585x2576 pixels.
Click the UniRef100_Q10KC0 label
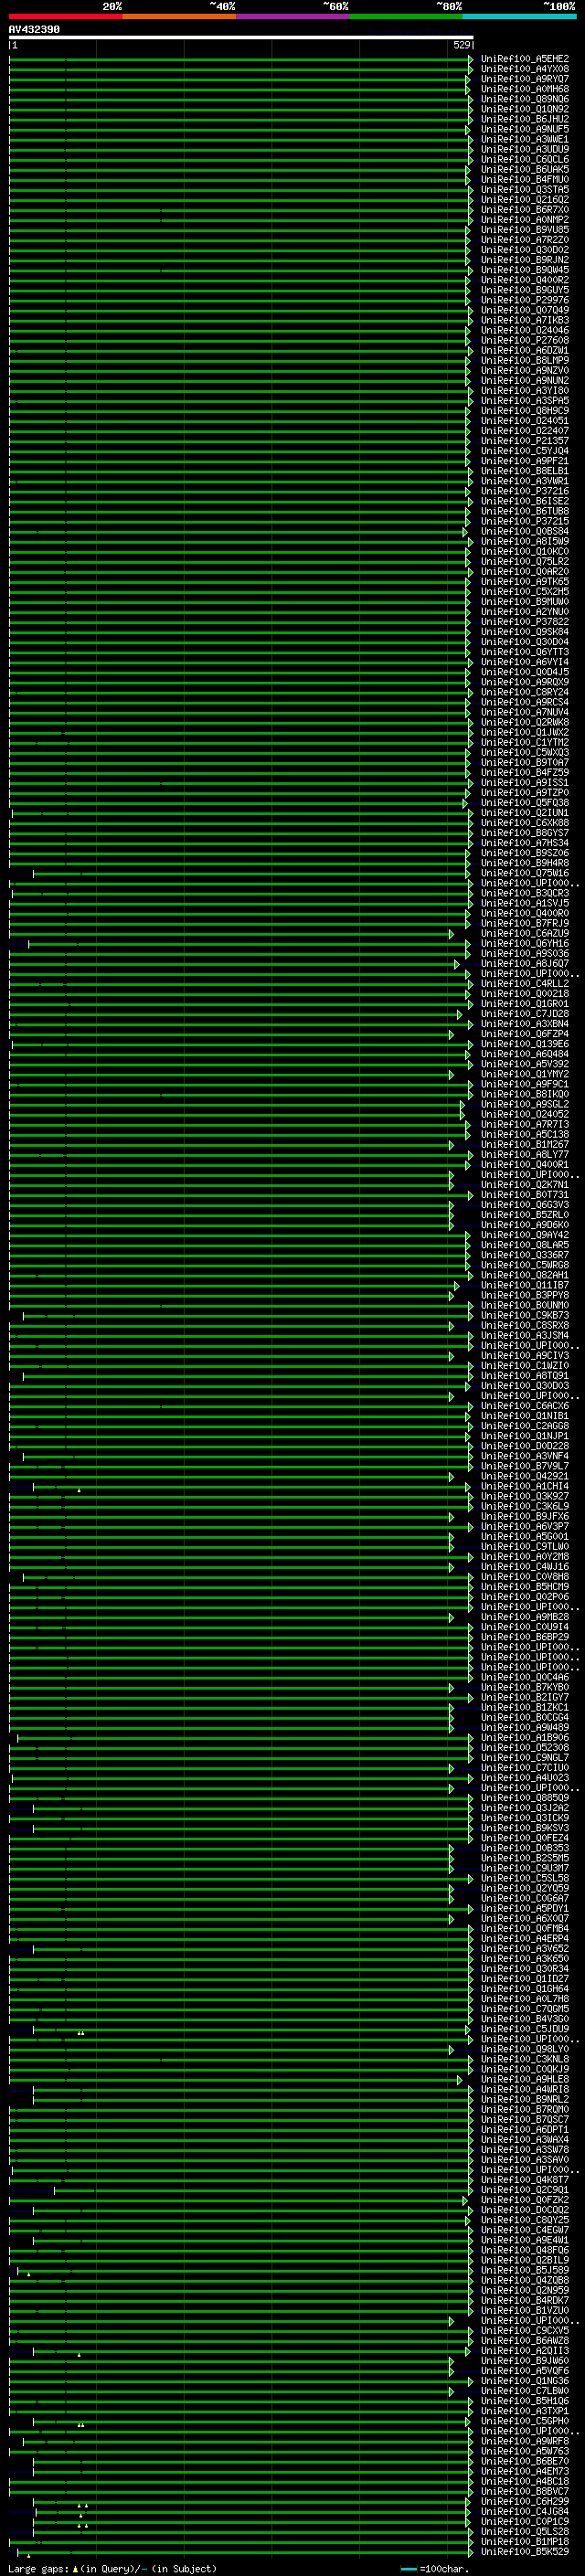(x=525, y=552)
